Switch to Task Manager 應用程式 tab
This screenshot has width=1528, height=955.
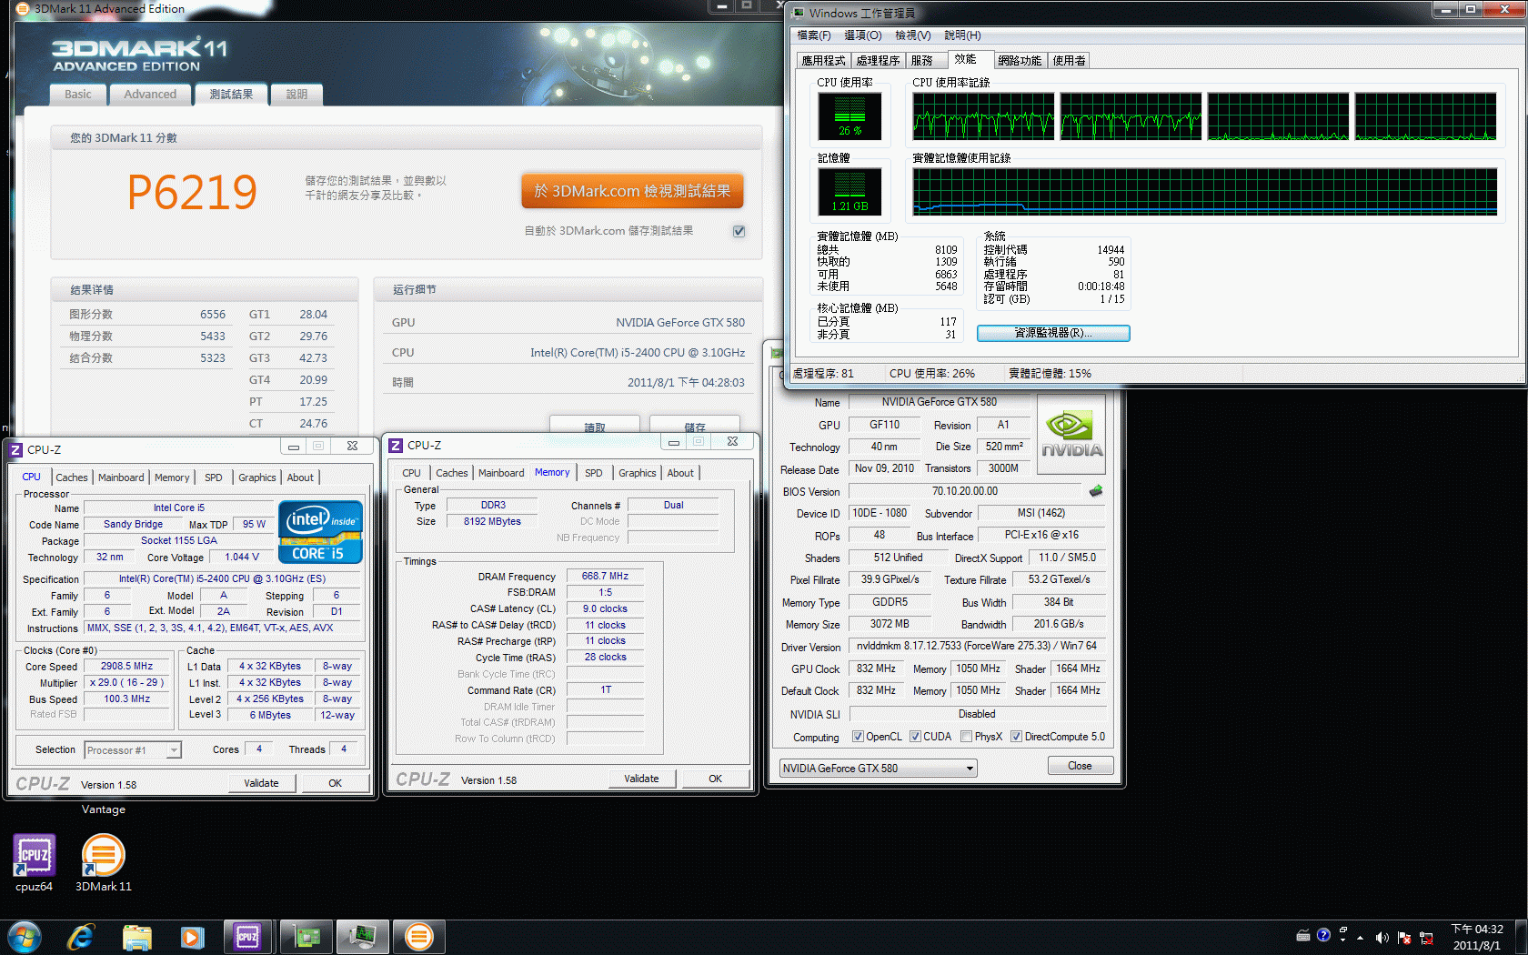(x=823, y=61)
